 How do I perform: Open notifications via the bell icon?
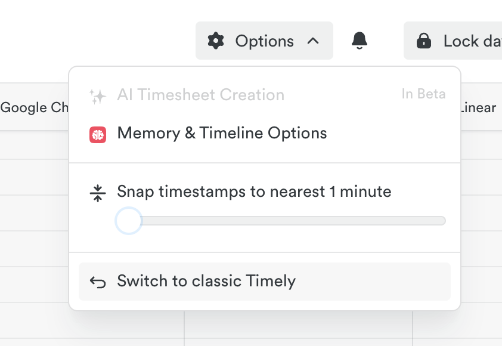tap(358, 40)
